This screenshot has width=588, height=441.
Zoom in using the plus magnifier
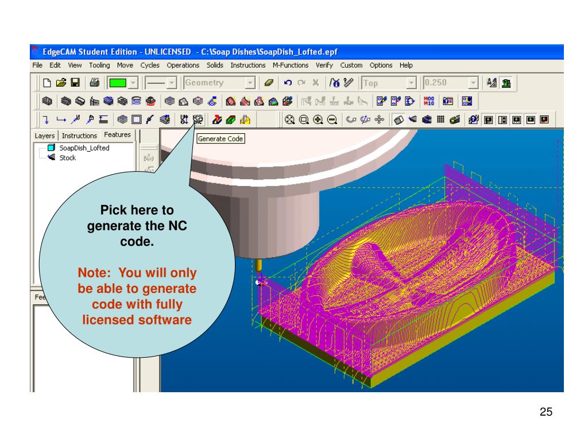tap(318, 119)
